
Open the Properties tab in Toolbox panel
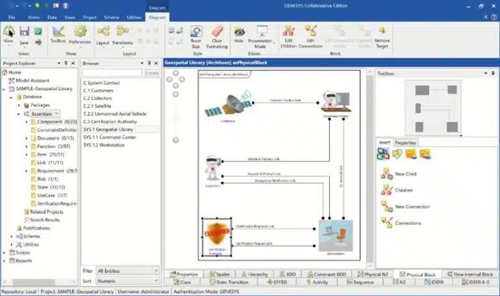pyautogui.click(x=406, y=142)
